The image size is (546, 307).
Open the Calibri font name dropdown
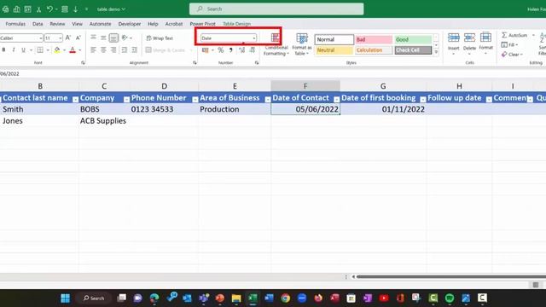(x=40, y=38)
